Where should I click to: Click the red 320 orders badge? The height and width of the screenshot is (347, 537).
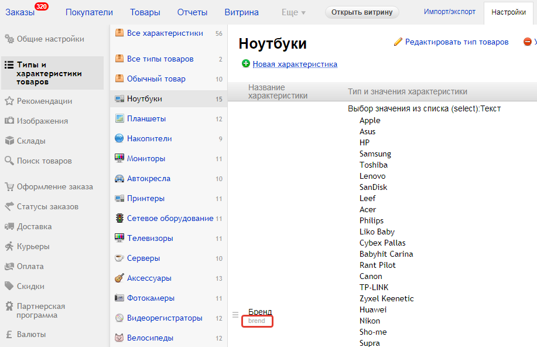click(42, 6)
